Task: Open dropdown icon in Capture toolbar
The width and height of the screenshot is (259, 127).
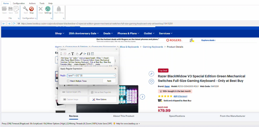Action: 85,54
